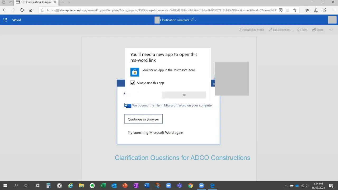Open Task View on the taskbar
Screen dimensions: 338x190
26,186
